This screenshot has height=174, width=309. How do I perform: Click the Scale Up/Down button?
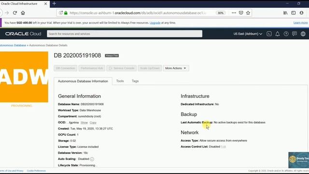(x=150, y=68)
